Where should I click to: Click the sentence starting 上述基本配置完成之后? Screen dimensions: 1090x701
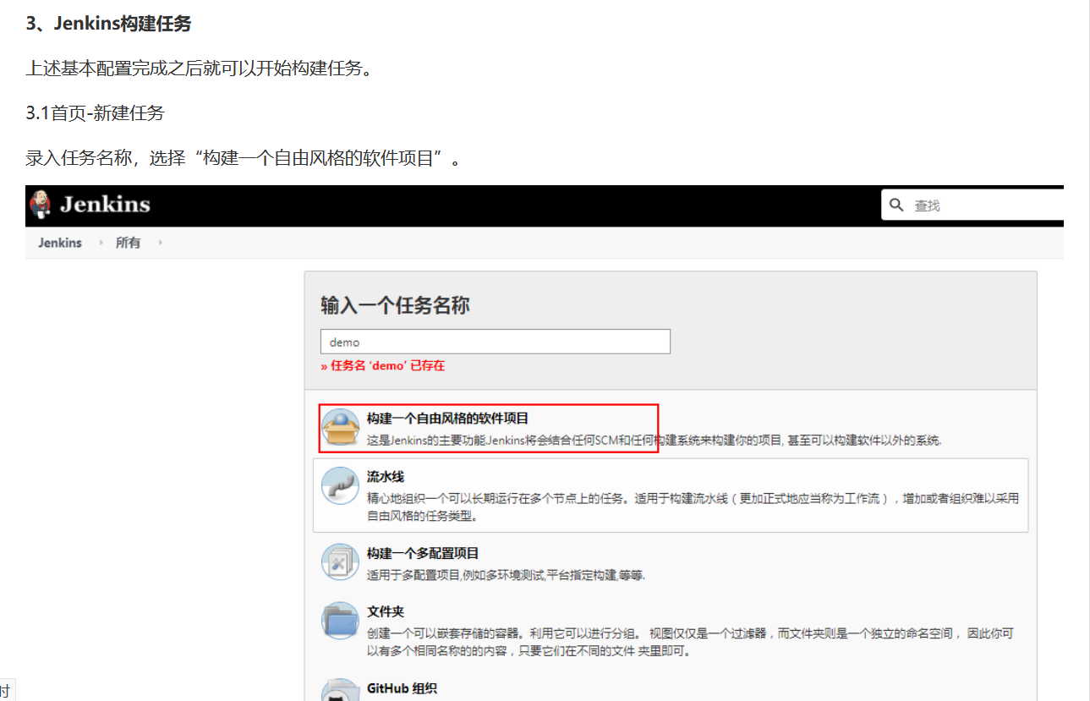click(199, 68)
